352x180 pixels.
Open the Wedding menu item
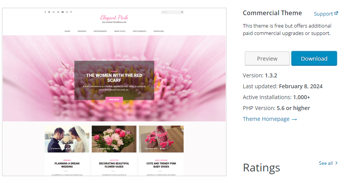pyautogui.click(x=82, y=31)
